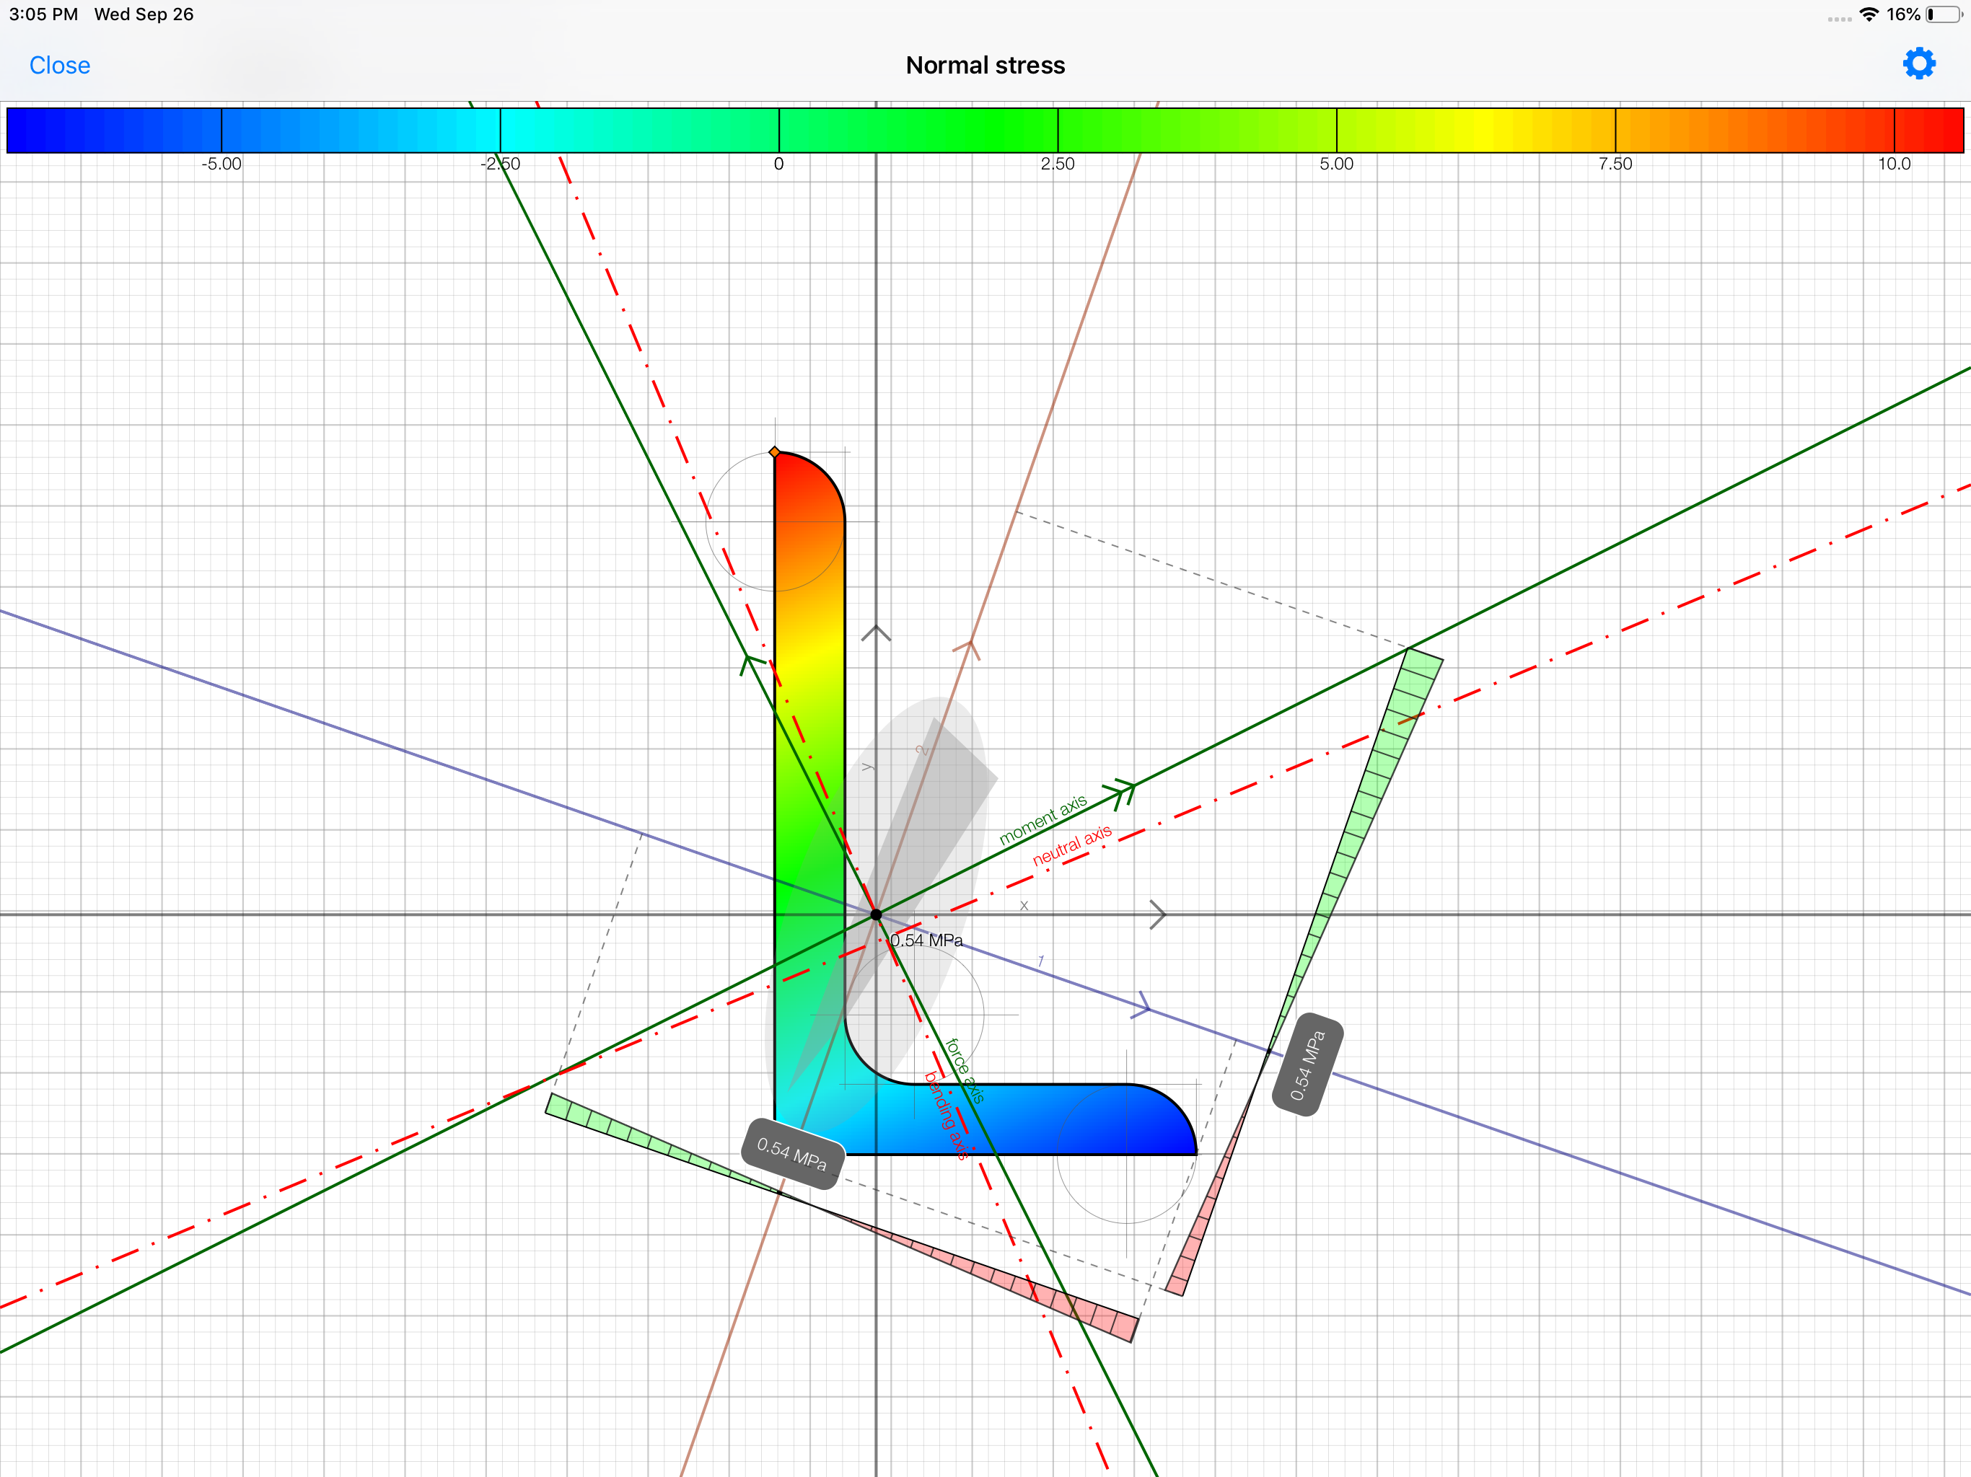1971x1477 pixels.
Task: Open settings with the gear icon
Action: (x=1918, y=64)
